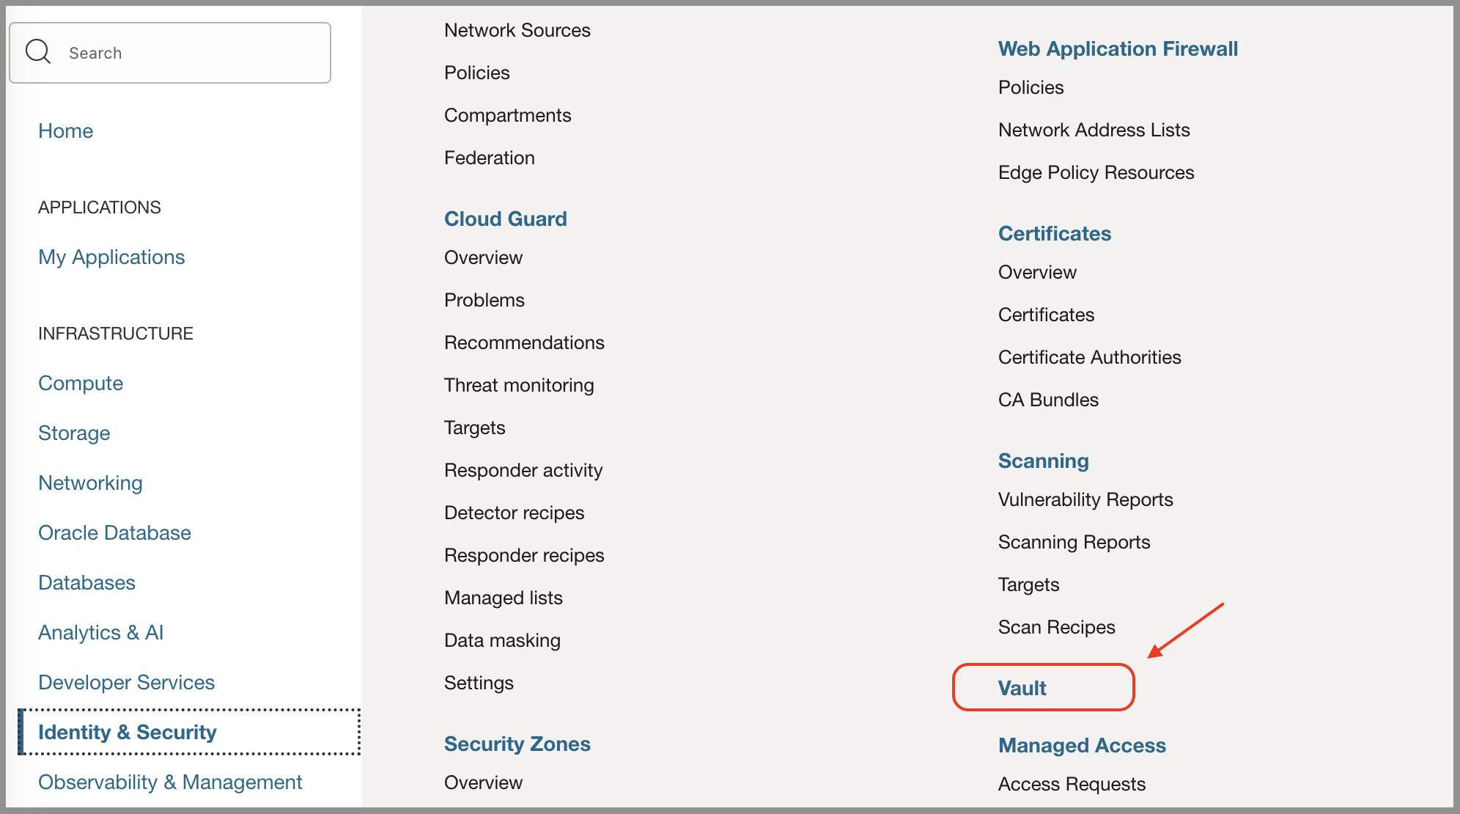1460x814 pixels.
Task: Open Certificate Authorities link
Action: pyautogui.click(x=1089, y=357)
